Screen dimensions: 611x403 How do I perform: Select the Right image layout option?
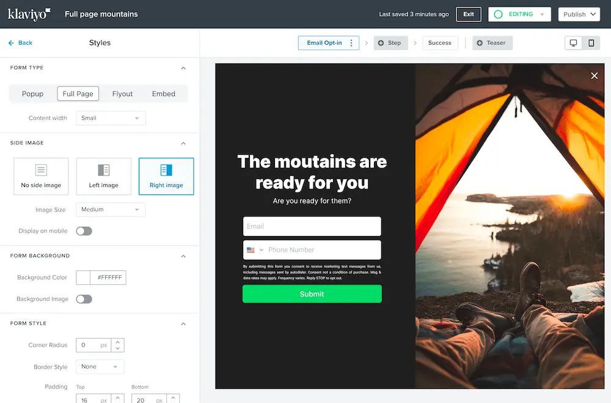(x=166, y=176)
